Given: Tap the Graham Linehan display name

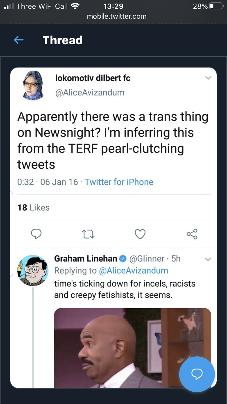Looking at the screenshot, I should 86,258.
